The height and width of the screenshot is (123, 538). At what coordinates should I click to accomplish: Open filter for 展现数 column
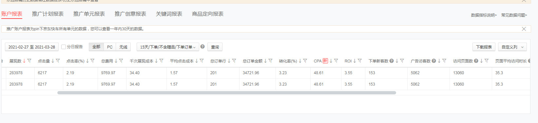(29, 61)
